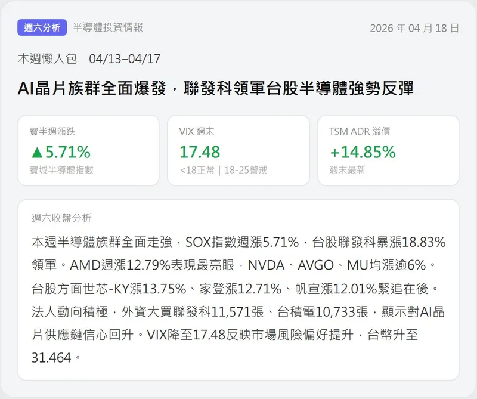
Task: Select the <18正常 | 18-25警戒 caption
Action: click(x=224, y=170)
